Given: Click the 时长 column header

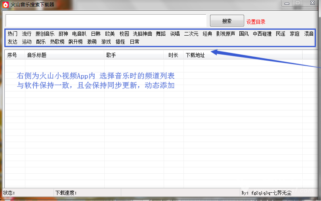Looking at the screenshot, I should click(x=173, y=55).
